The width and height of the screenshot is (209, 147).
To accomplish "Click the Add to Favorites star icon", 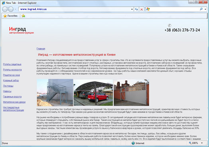I will click(x=23, y=16).
